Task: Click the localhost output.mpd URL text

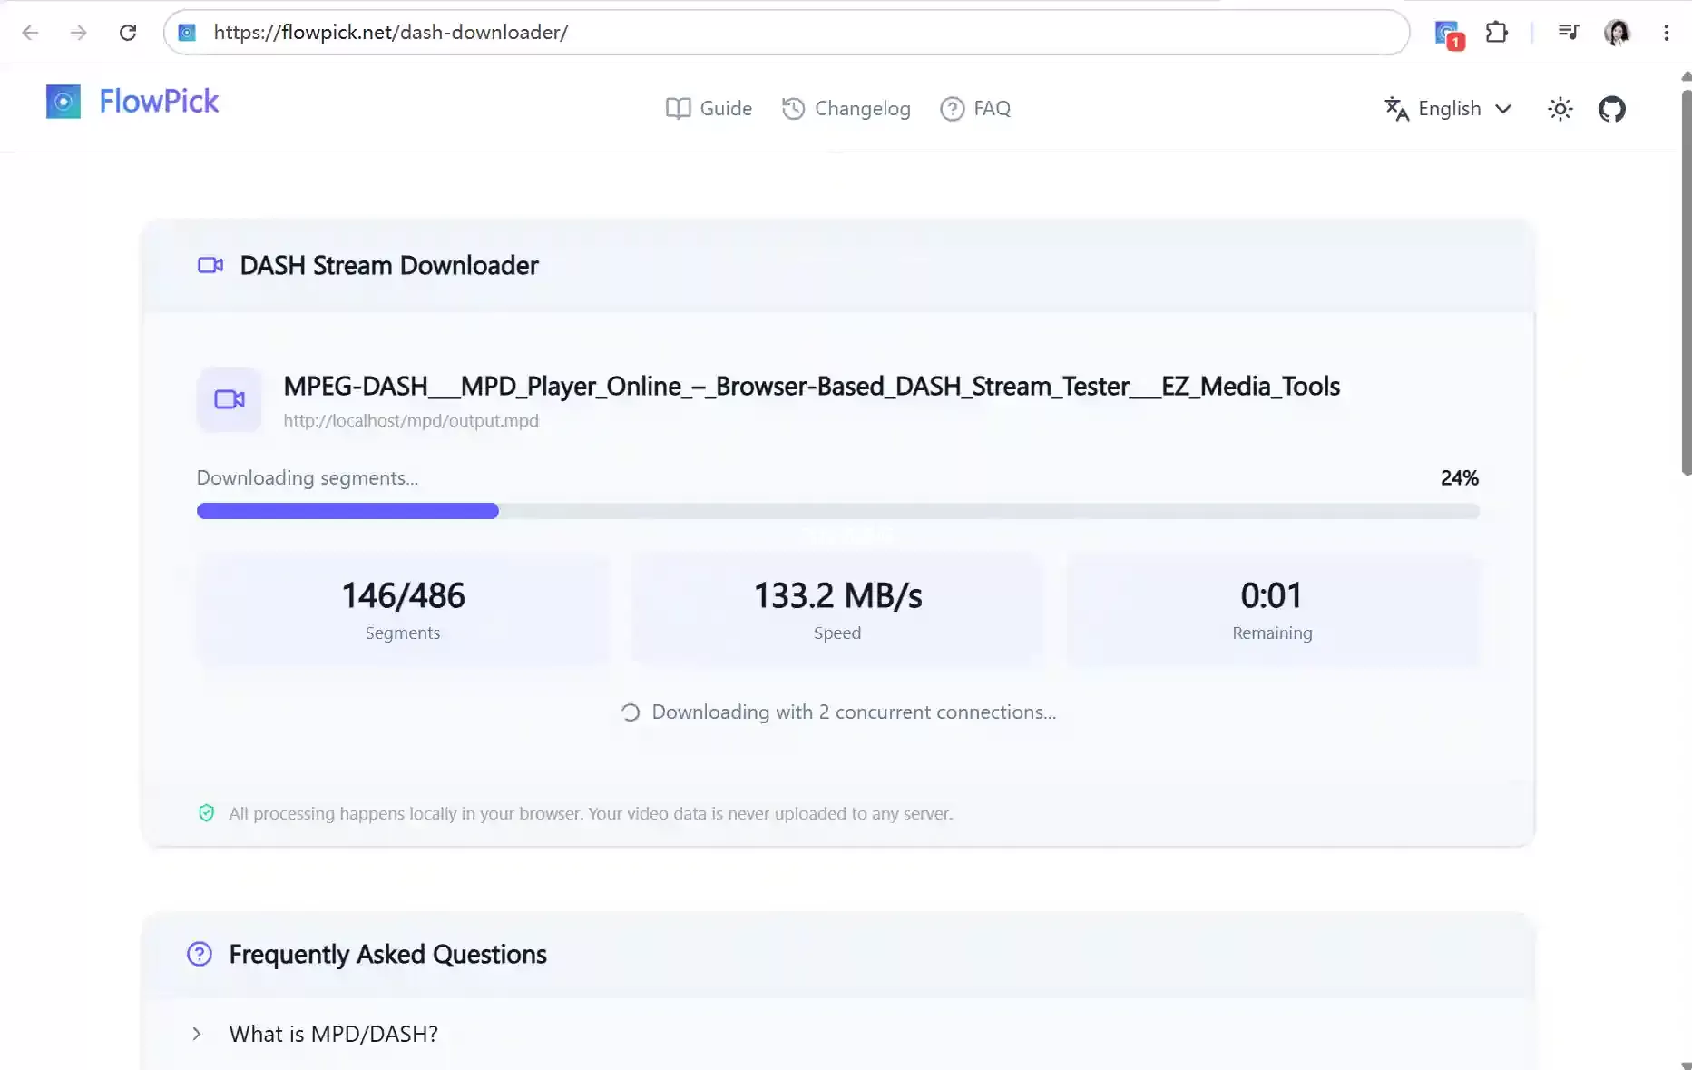Action: (x=411, y=421)
